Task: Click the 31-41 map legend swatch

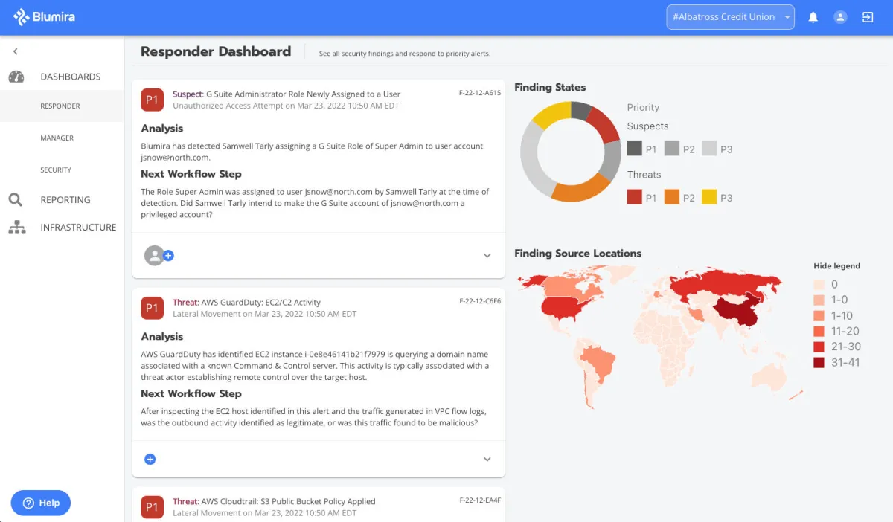Action: (819, 363)
